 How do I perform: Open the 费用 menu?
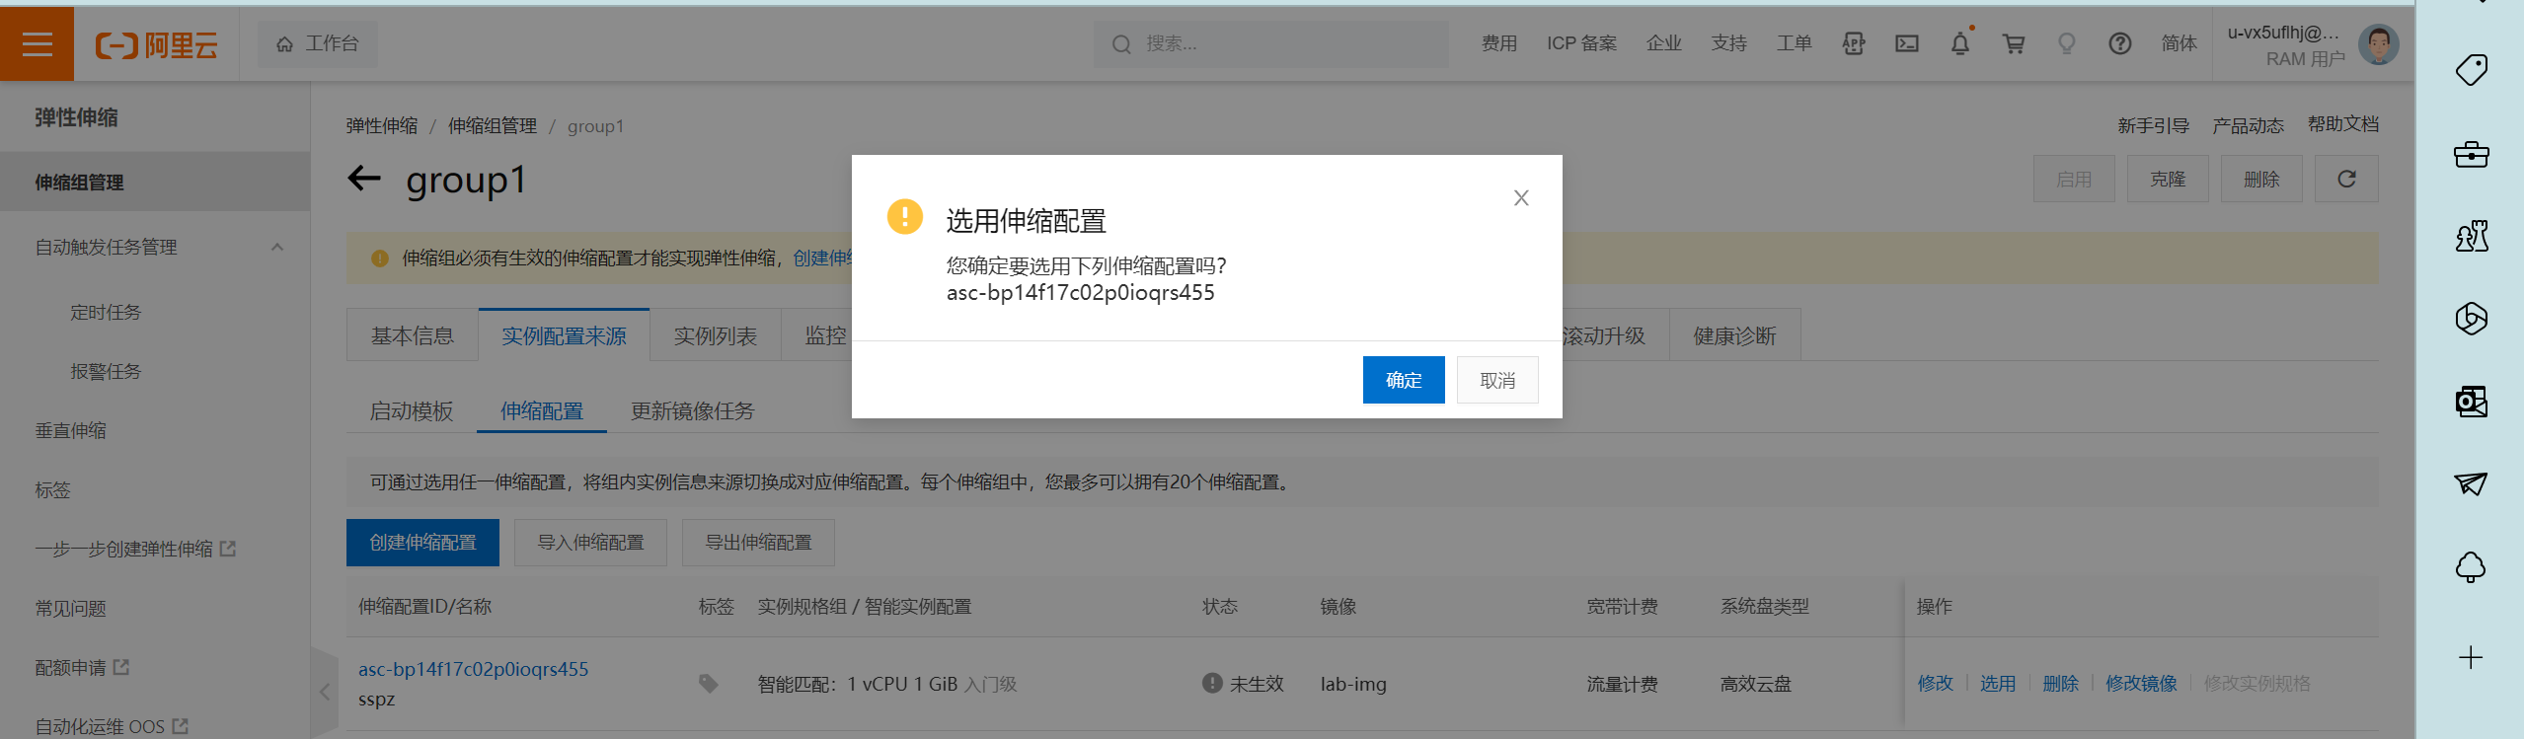point(1498,44)
